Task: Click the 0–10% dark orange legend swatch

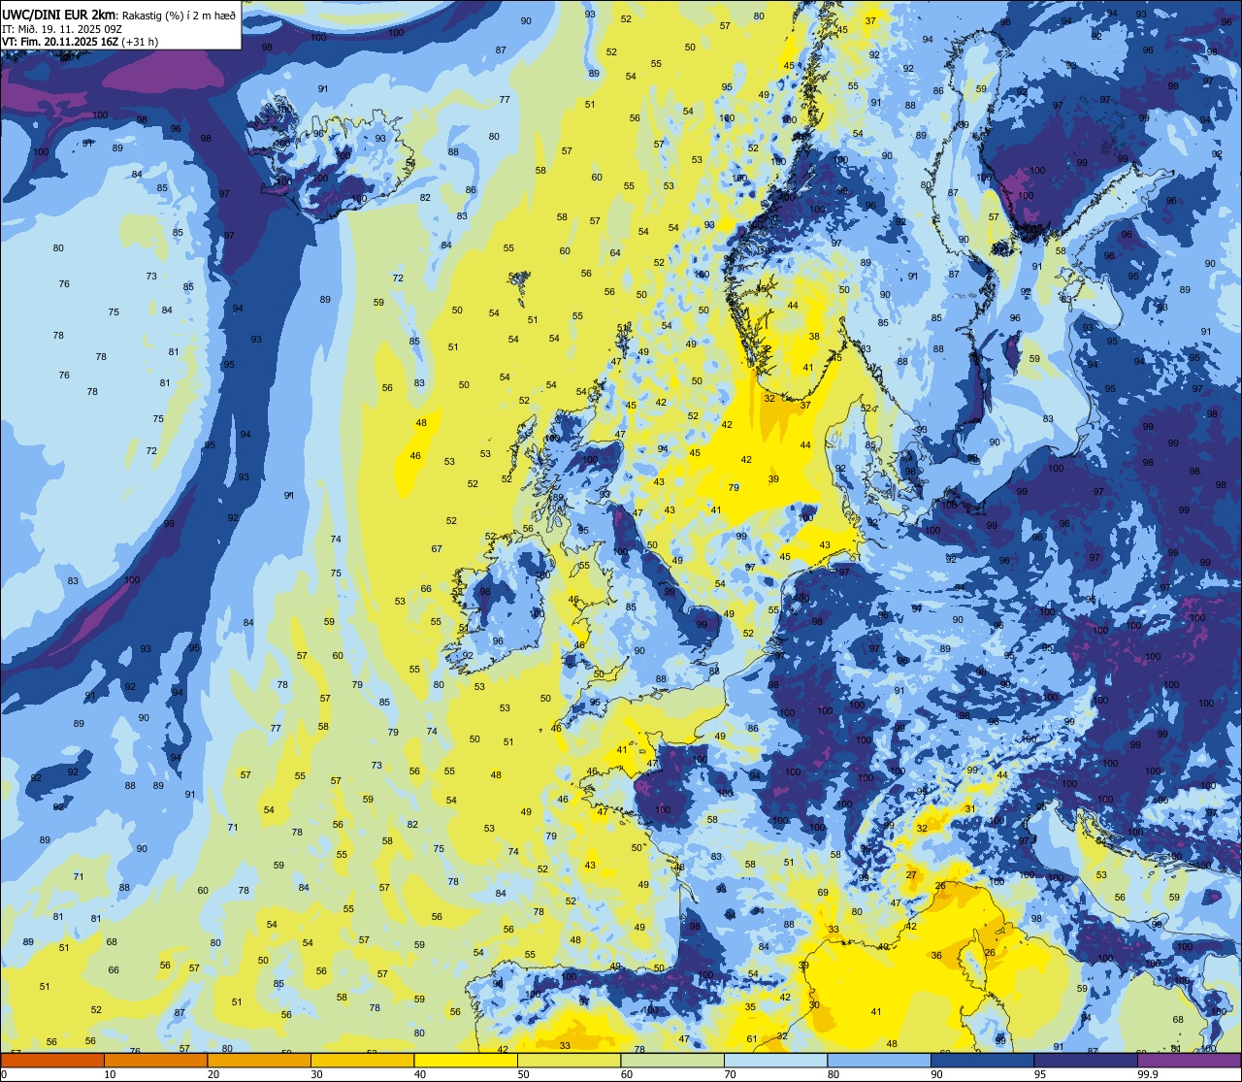Action: [x=52, y=1061]
